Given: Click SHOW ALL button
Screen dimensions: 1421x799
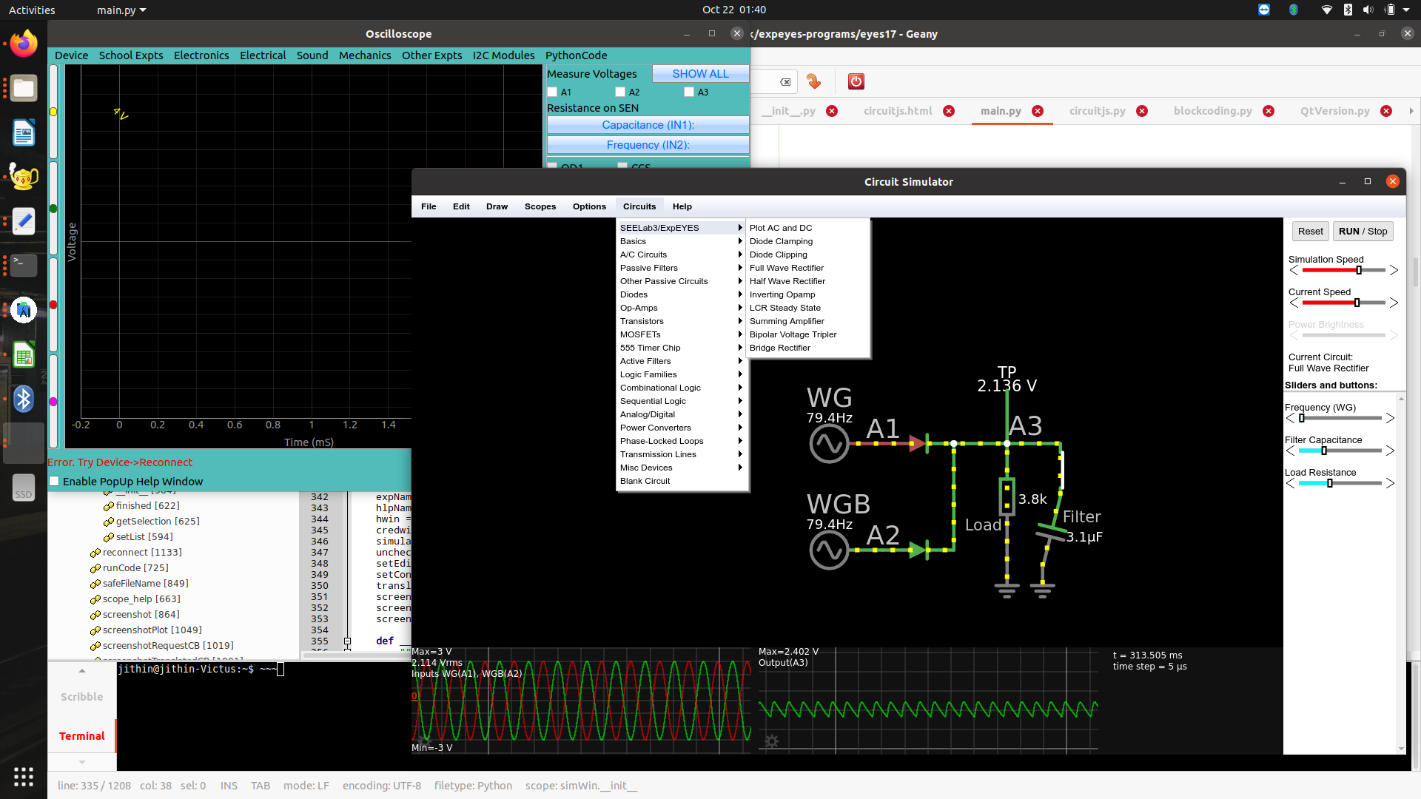Looking at the screenshot, I should tap(700, 74).
